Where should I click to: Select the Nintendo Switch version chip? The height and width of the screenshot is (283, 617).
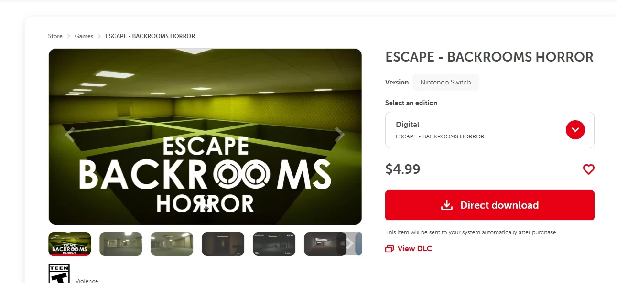point(445,82)
